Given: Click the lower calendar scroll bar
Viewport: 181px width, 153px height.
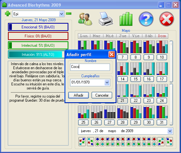Looking at the screenshot, I should [171, 105].
